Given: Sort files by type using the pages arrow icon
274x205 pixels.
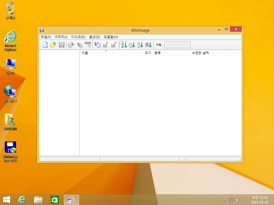Looking at the screenshot, I should coord(132,45).
